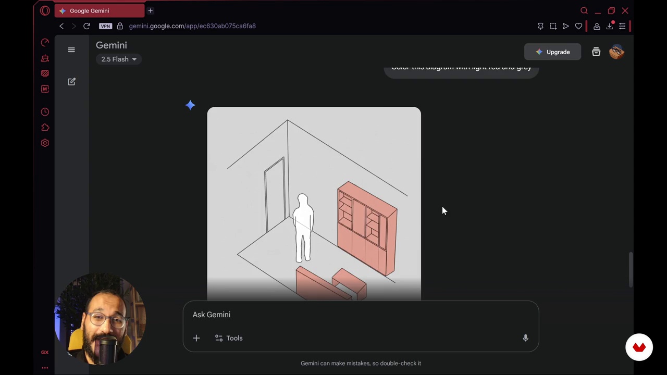Open Opera settings gear in sidebar
Image resolution: width=667 pixels, height=375 pixels.
pyautogui.click(x=45, y=143)
